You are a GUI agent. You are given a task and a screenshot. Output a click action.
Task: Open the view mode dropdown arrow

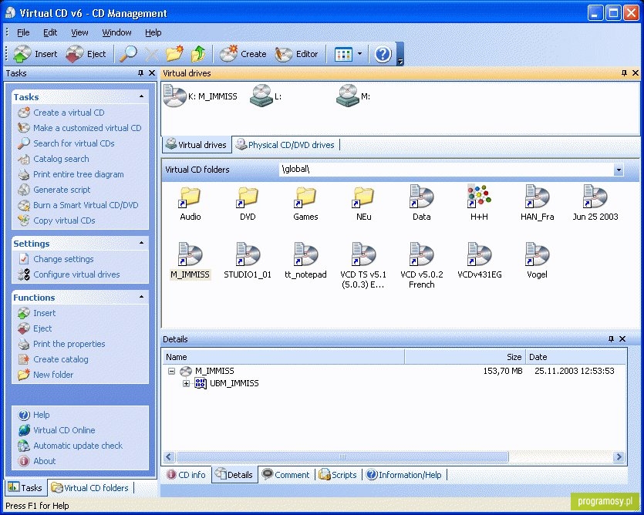359,54
